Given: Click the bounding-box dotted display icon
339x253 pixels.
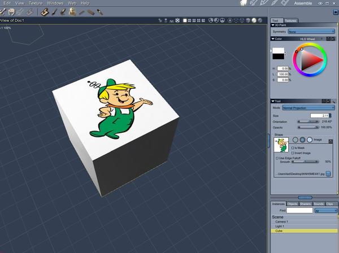Looking at the screenshot, I should [x=236, y=20].
